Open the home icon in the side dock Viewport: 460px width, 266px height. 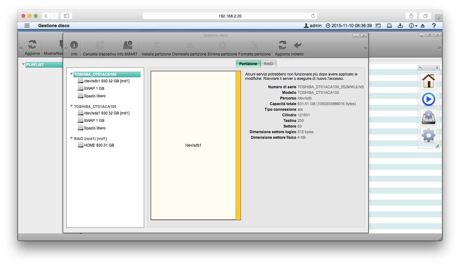pyautogui.click(x=428, y=81)
